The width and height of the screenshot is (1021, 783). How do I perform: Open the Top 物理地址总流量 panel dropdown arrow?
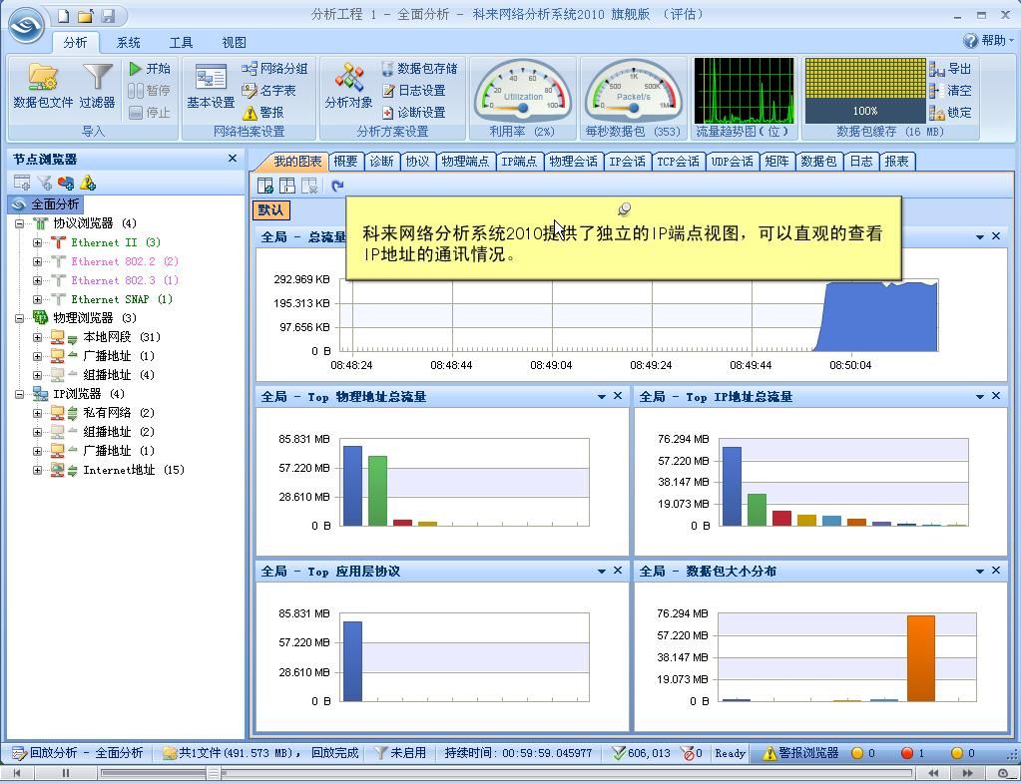click(602, 397)
